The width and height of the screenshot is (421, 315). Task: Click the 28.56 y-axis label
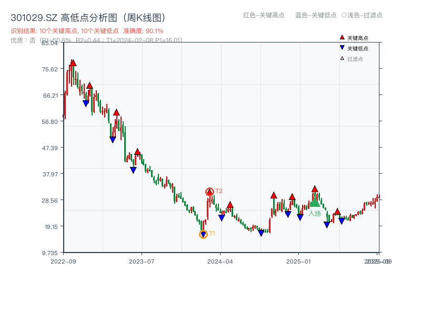tap(50, 201)
